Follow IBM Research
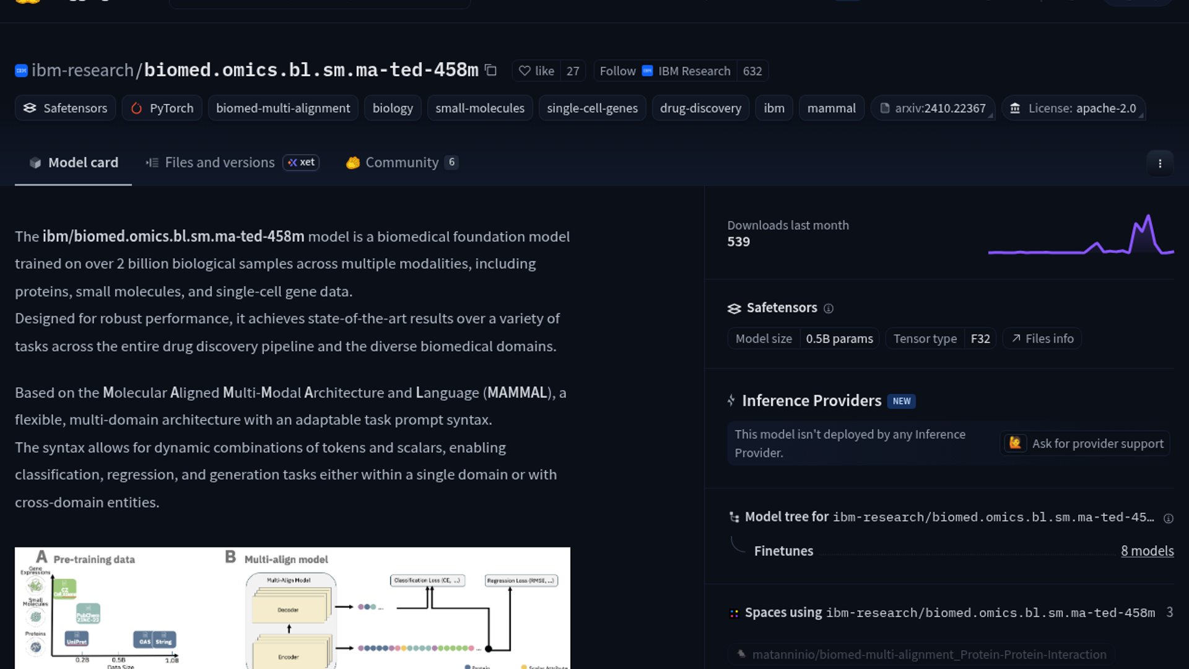The image size is (1189, 669). [x=664, y=71]
